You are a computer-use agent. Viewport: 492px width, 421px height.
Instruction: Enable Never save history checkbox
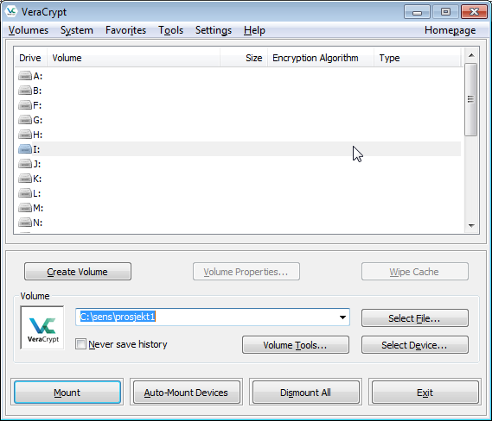pyautogui.click(x=80, y=344)
